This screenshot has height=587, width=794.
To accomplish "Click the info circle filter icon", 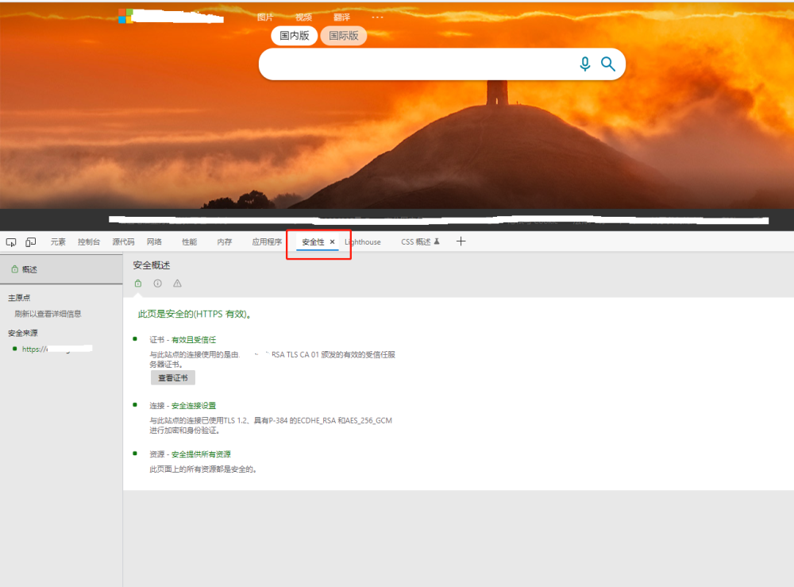I will pos(157,283).
